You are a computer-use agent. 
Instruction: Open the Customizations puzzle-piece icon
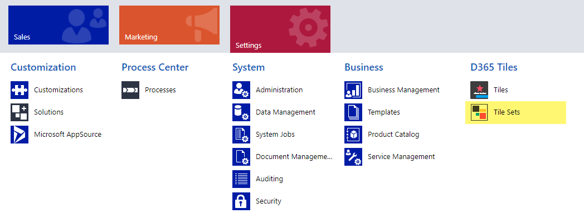tap(20, 90)
